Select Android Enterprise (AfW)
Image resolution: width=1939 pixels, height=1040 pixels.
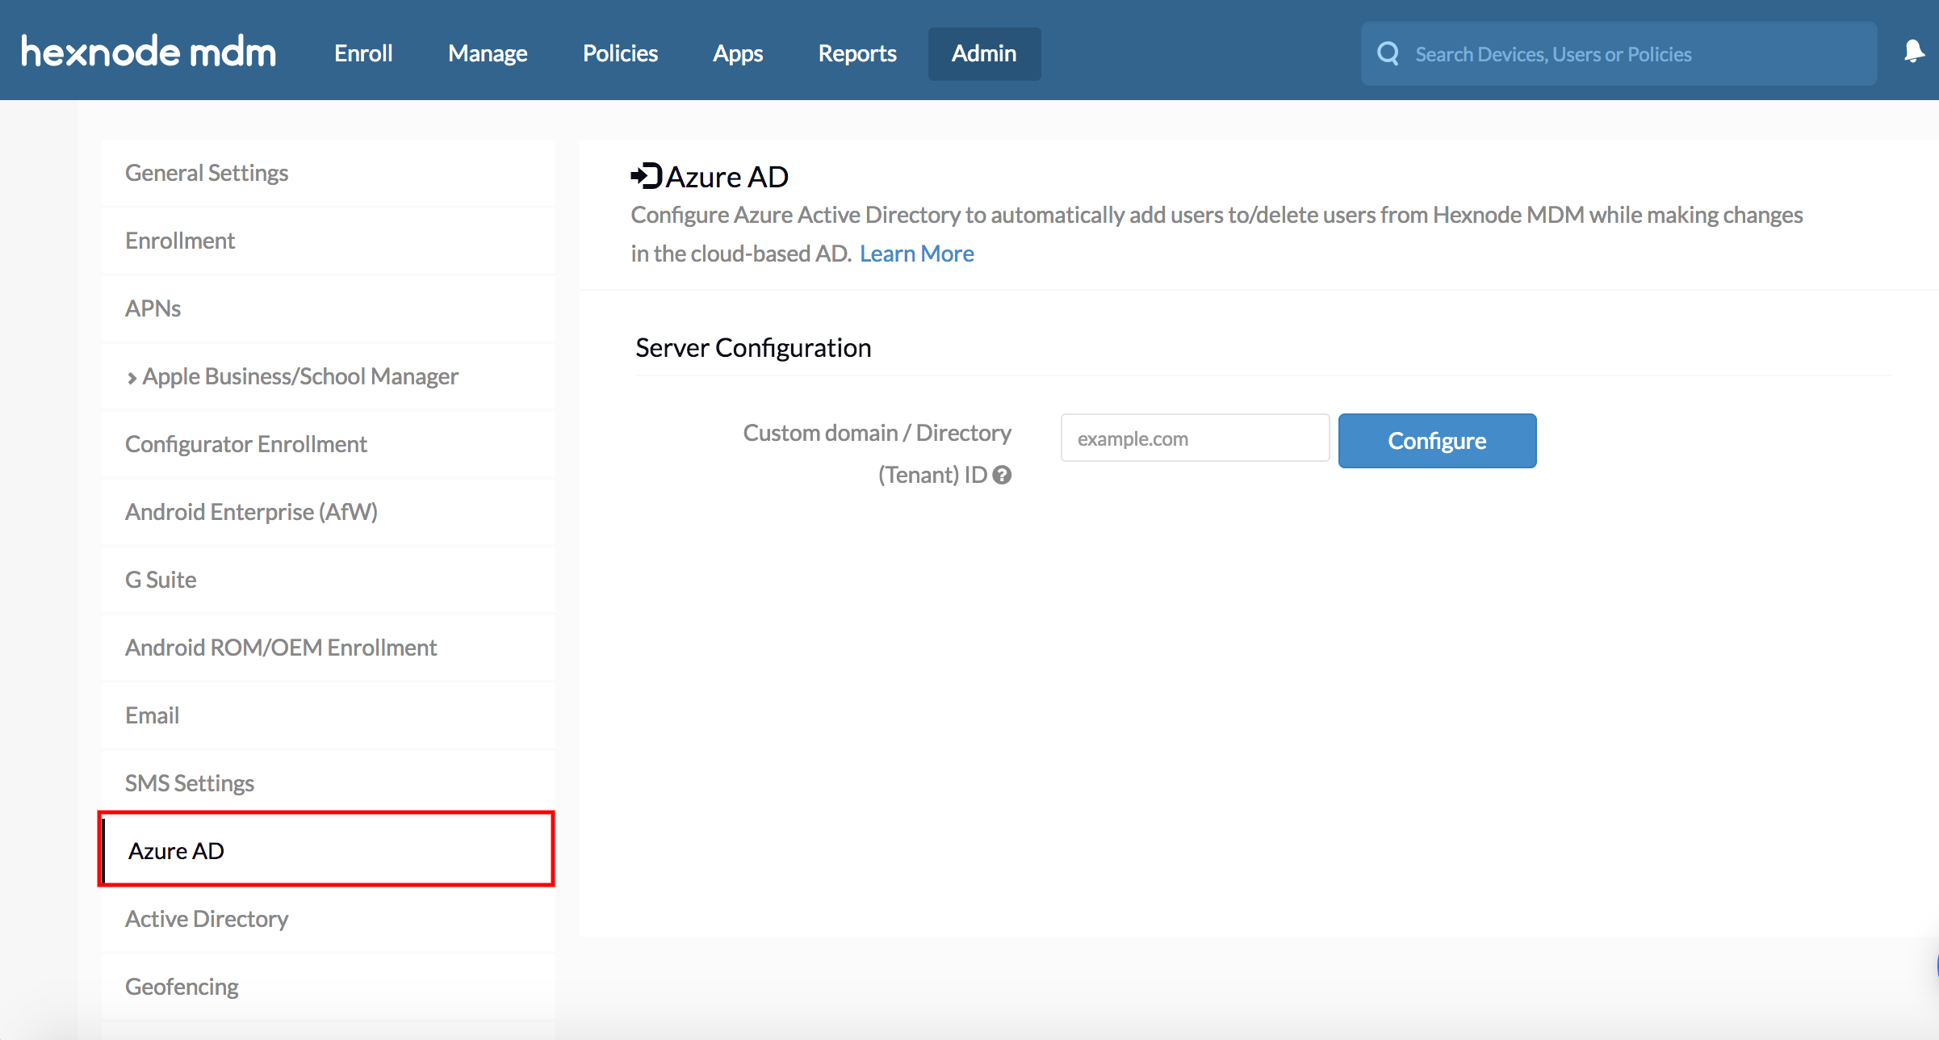328,512
